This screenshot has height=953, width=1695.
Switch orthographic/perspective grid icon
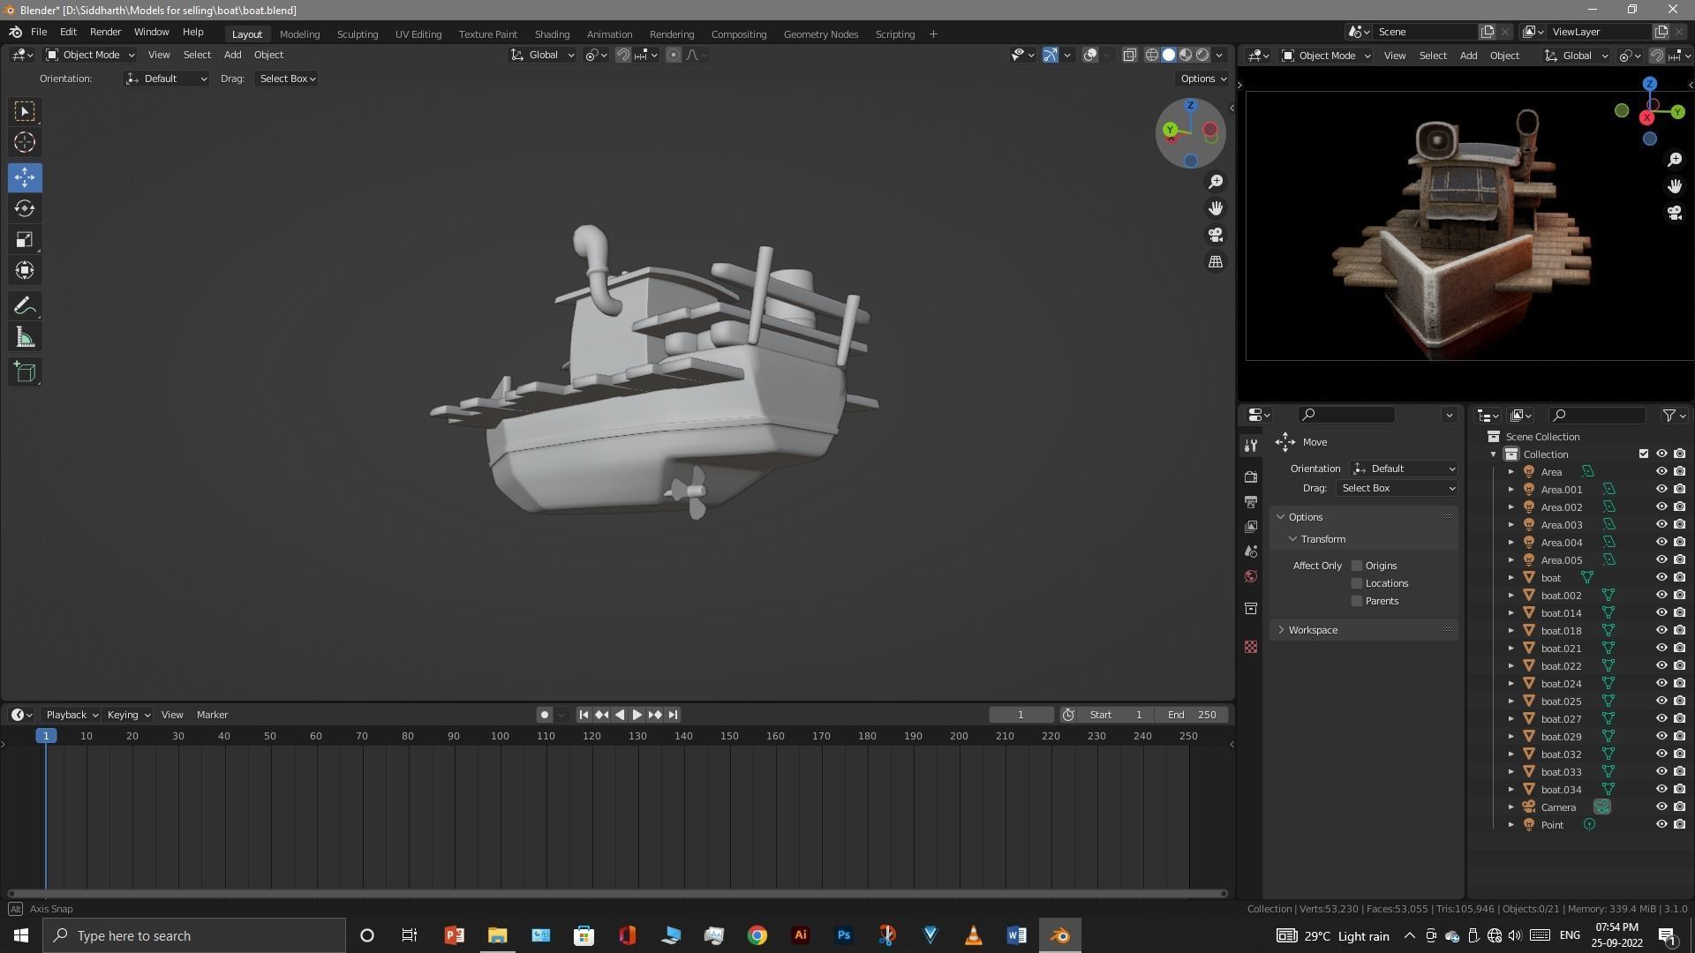tap(1216, 262)
